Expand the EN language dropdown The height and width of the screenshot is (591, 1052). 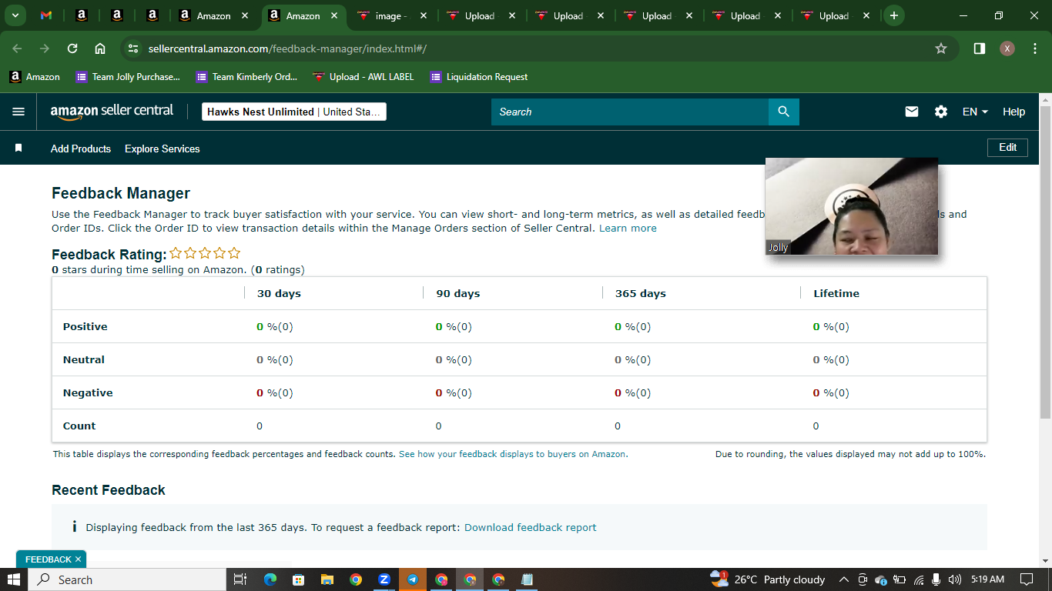(975, 112)
